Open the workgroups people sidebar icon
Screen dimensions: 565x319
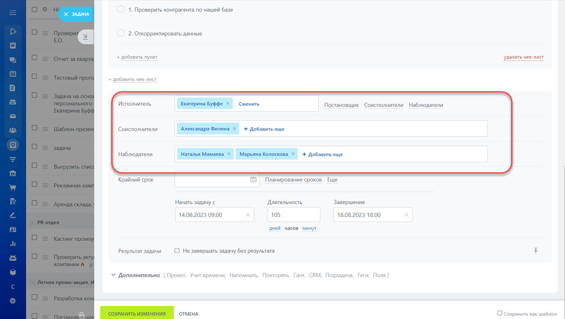[13, 130]
